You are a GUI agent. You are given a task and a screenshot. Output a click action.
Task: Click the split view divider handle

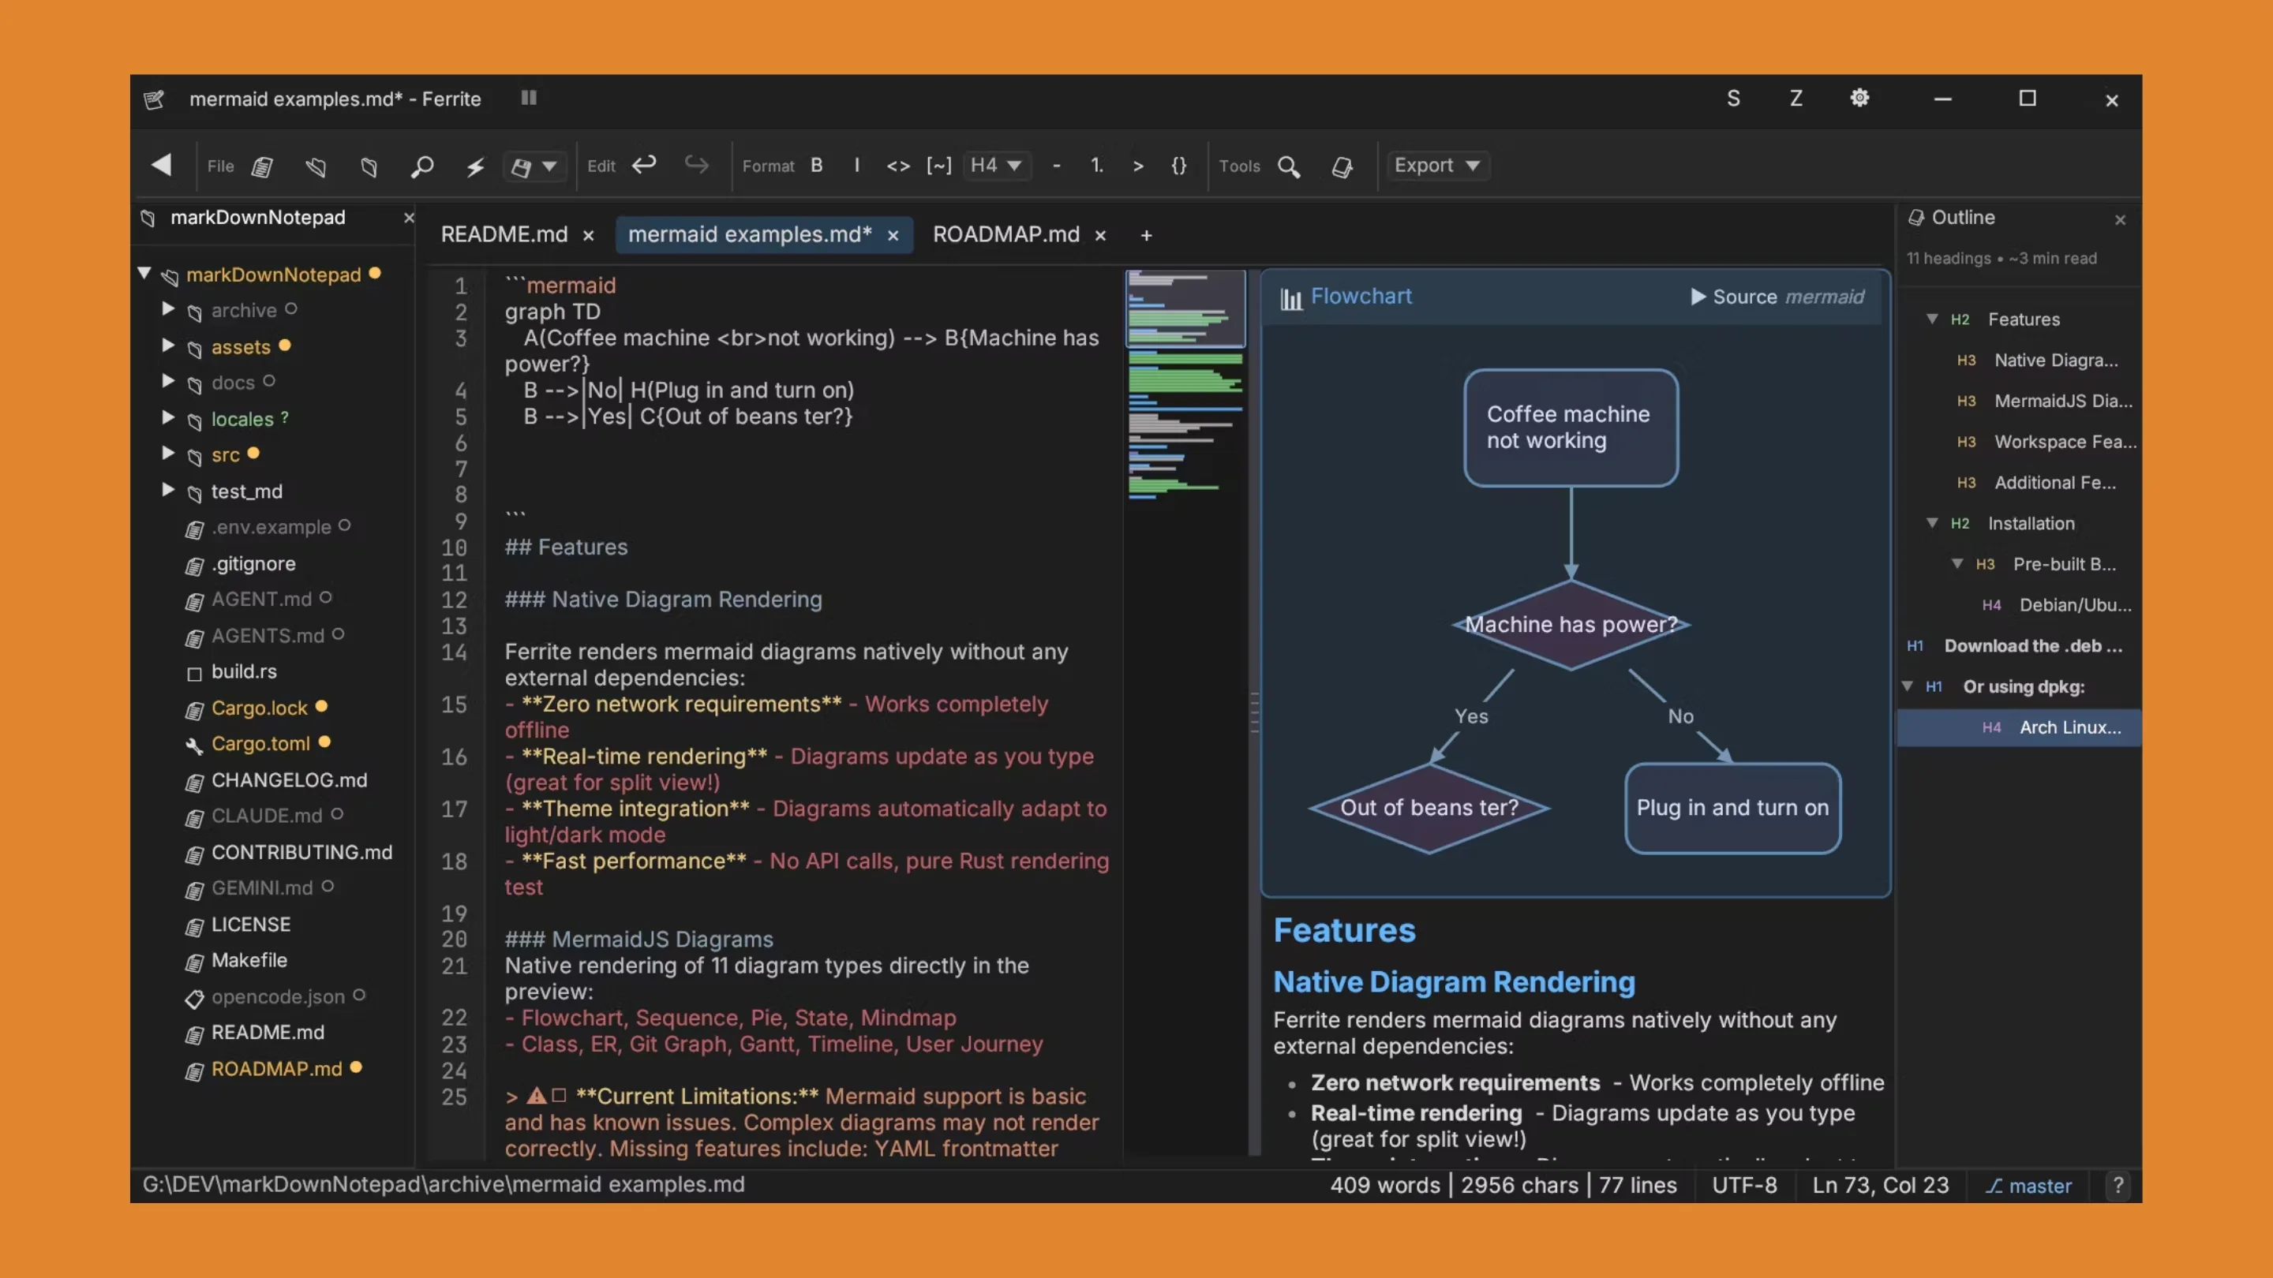tap(1254, 712)
